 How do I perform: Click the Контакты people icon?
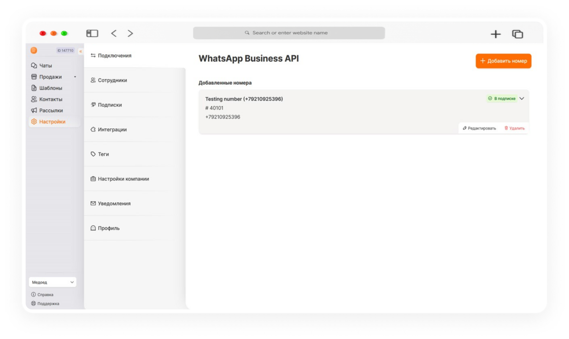[34, 99]
